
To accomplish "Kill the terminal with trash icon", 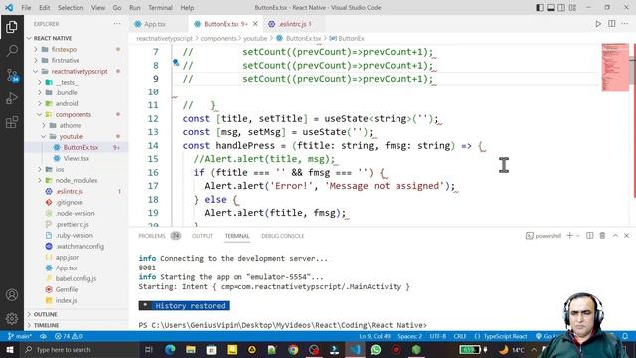I will [x=602, y=236].
